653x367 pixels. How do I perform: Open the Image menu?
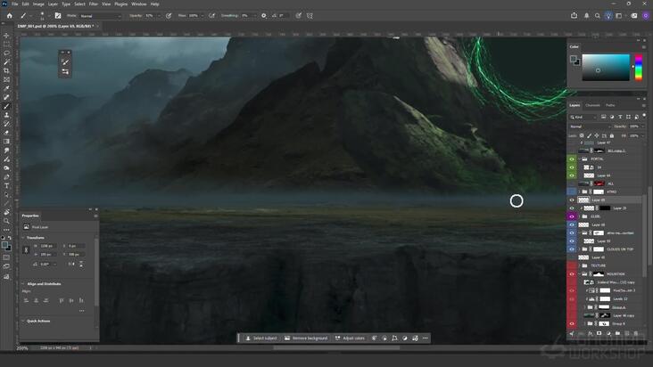(38, 4)
